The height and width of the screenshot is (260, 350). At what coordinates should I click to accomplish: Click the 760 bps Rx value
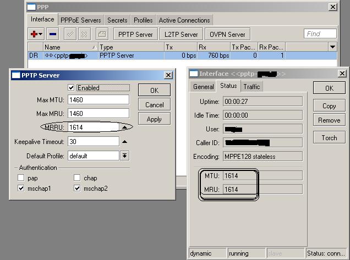click(218, 56)
